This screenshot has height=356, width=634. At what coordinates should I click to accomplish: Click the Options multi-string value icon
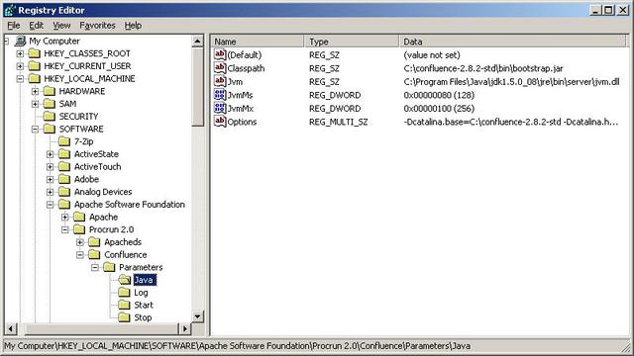click(220, 122)
